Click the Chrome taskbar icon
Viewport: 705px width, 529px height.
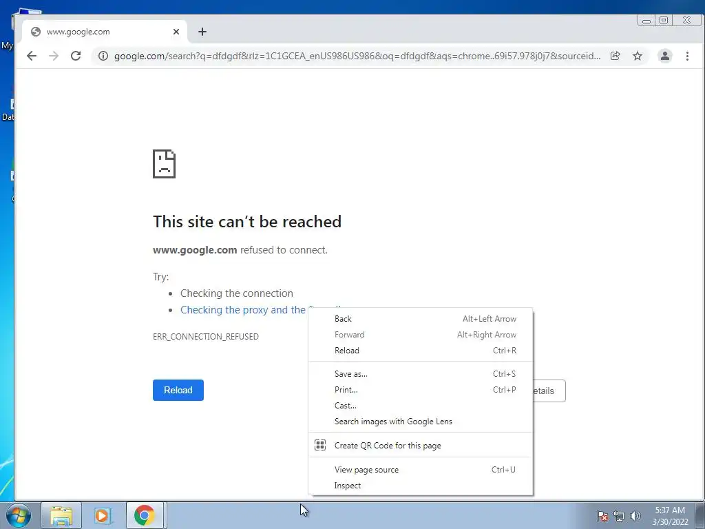tap(145, 515)
